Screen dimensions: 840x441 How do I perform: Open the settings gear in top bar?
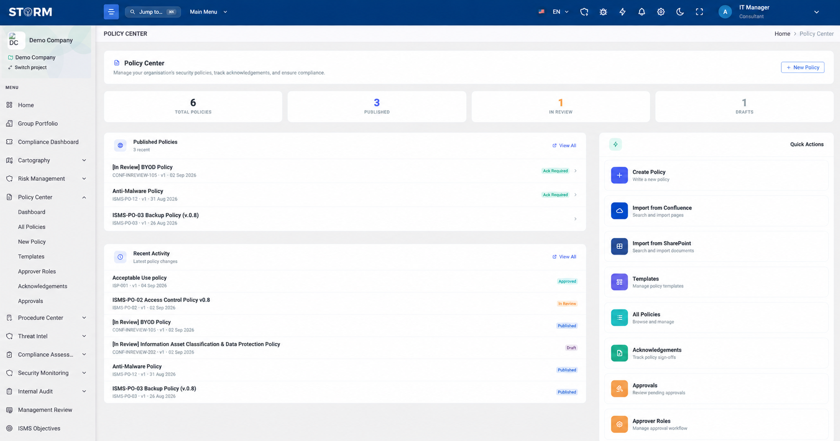coord(661,12)
